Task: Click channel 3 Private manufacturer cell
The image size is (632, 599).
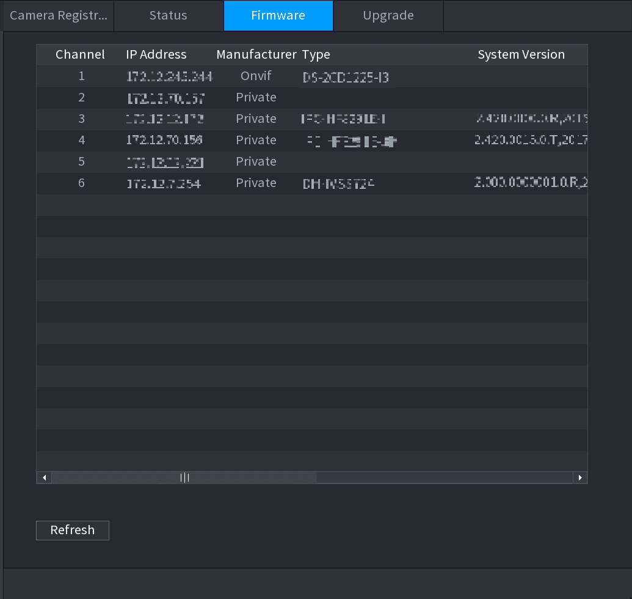Action: pyautogui.click(x=256, y=119)
